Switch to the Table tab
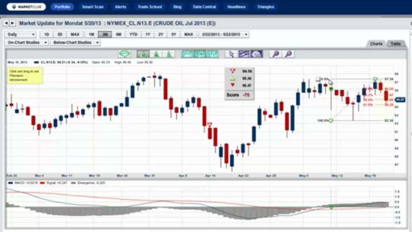Image resolution: width=412 pixels, height=232 pixels. coord(396,44)
